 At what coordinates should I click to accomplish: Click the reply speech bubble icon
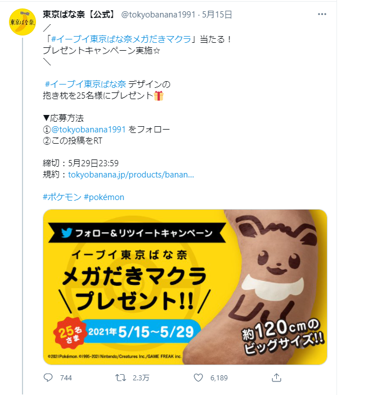[48, 378]
